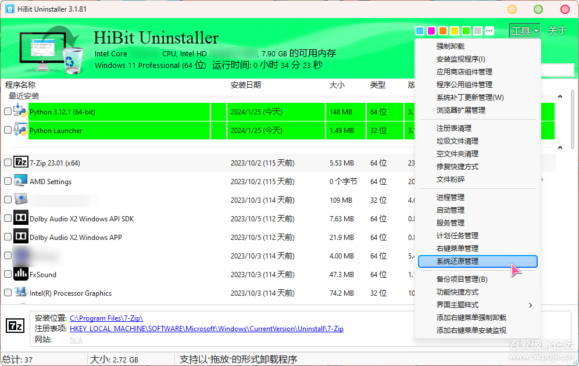Click the 7-Zip 23.01 program icon
579x366 pixels.
point(21,162)
